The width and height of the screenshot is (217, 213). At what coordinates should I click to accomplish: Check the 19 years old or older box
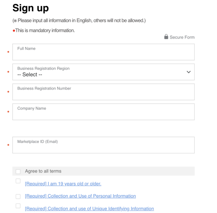coord(18,181)
